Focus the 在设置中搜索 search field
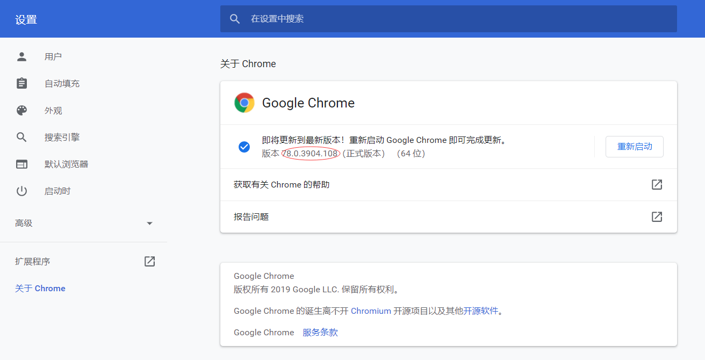705x360 pixels. tap(449, 19)
